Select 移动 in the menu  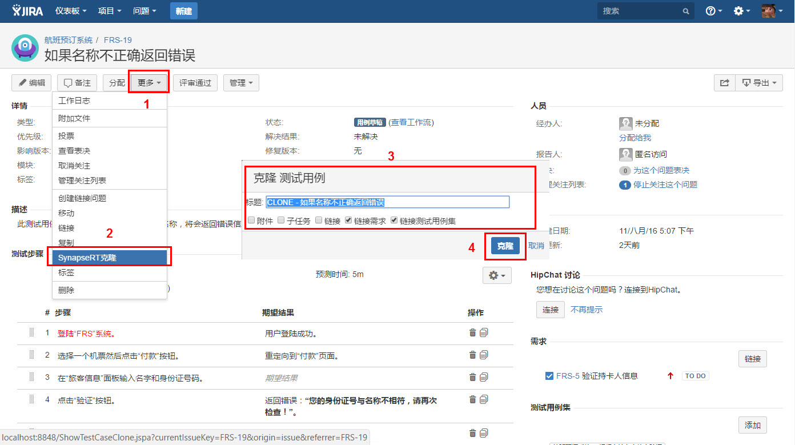pos(110,213)
